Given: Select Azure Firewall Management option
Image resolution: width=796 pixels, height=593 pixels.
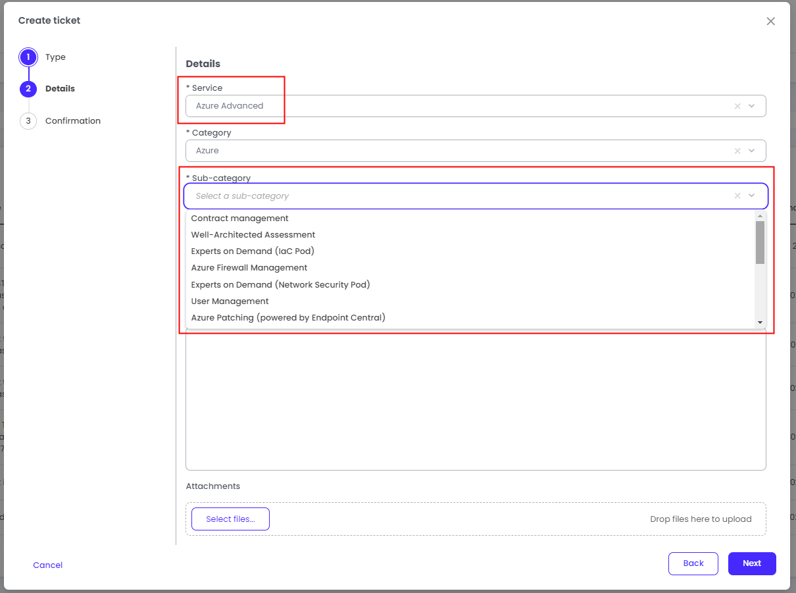Looking at the screenshot, I should (x=471, y=268).
